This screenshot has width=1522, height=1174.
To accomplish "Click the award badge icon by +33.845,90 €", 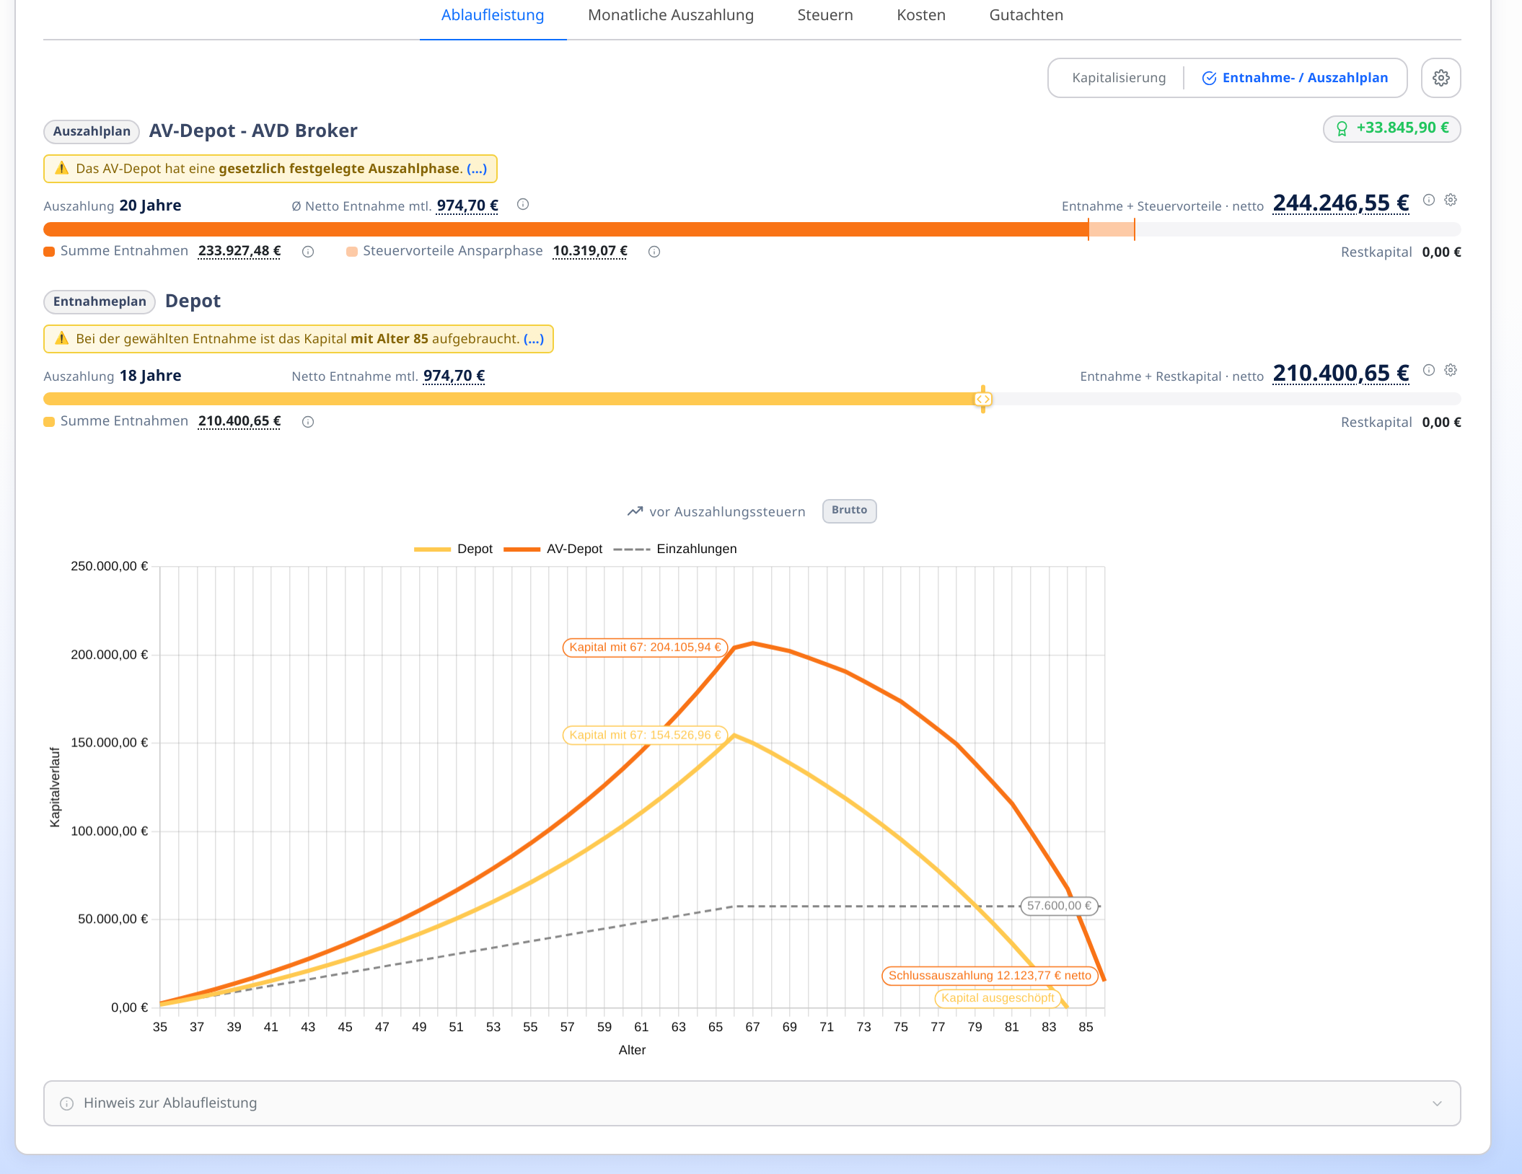I will (1342, 129).
